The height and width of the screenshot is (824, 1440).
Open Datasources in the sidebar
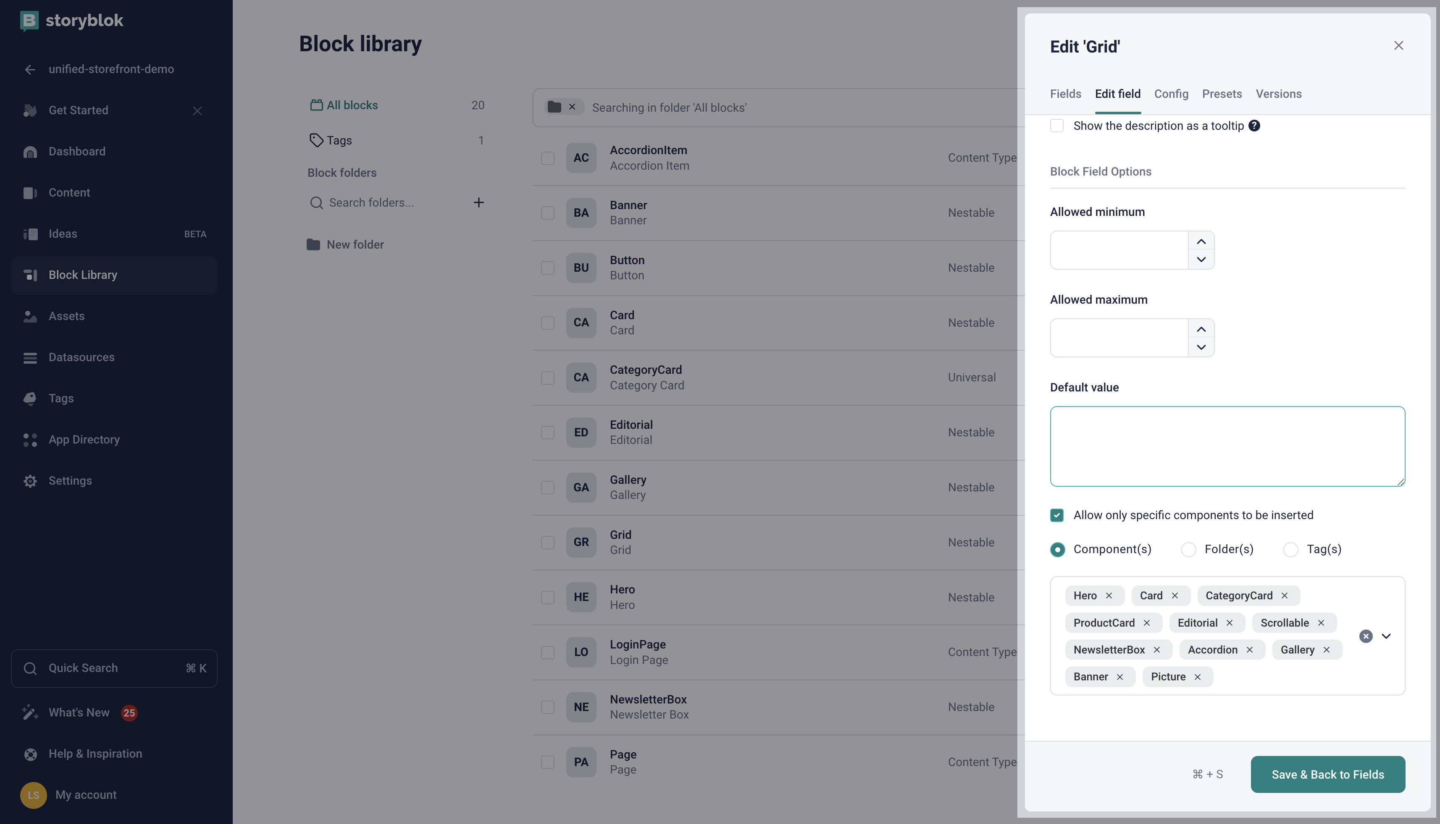click(x=114, y=357)
